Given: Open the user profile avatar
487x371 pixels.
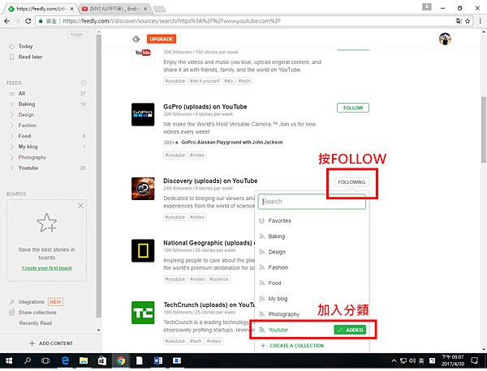Looking at the screenshot, I should [445, 39].
